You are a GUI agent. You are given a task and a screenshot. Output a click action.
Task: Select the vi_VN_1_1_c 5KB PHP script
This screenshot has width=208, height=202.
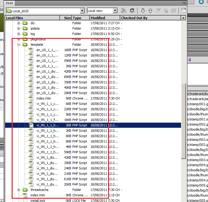47,114
